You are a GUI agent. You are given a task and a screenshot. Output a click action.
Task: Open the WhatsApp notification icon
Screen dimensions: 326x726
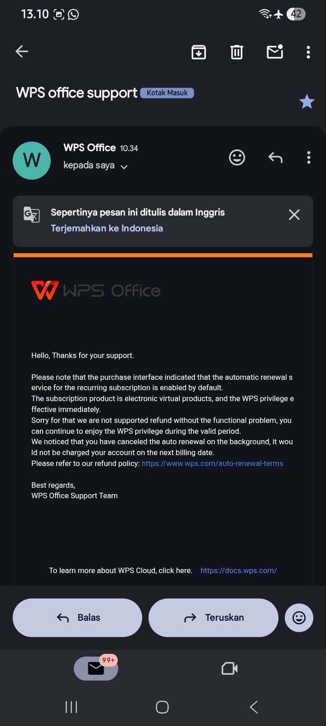72,14
